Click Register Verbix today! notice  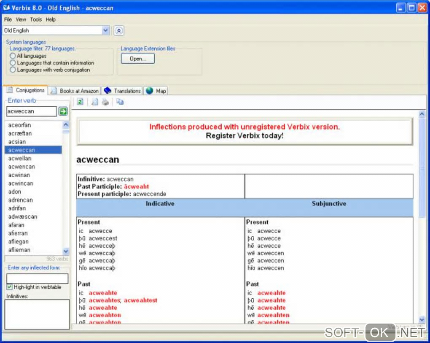(x=245, y=135)
